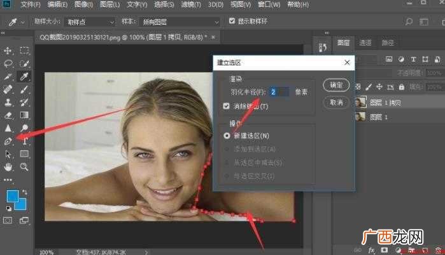Select the Gradient tool

[x=24, y=115]
